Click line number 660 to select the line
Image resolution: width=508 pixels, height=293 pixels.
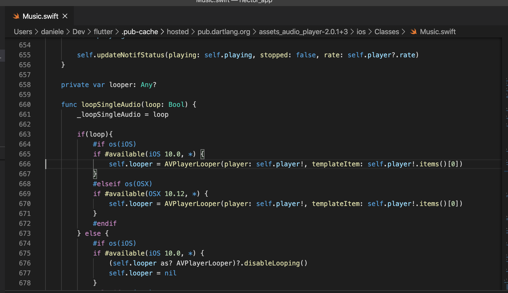click(25, 104)
